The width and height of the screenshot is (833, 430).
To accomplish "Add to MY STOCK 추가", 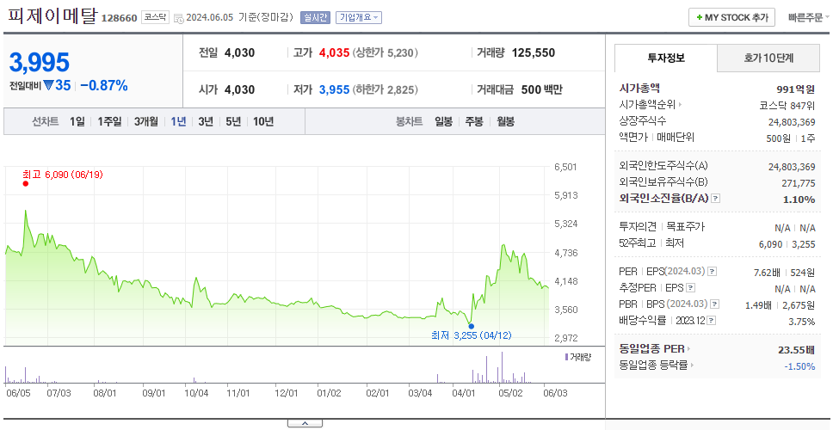I will pyautogui.click(x=732, y=17).
